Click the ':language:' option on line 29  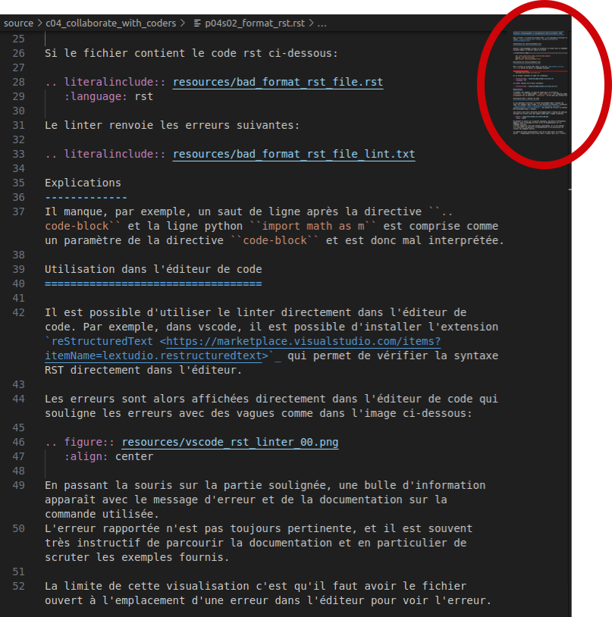pos(96,97)
